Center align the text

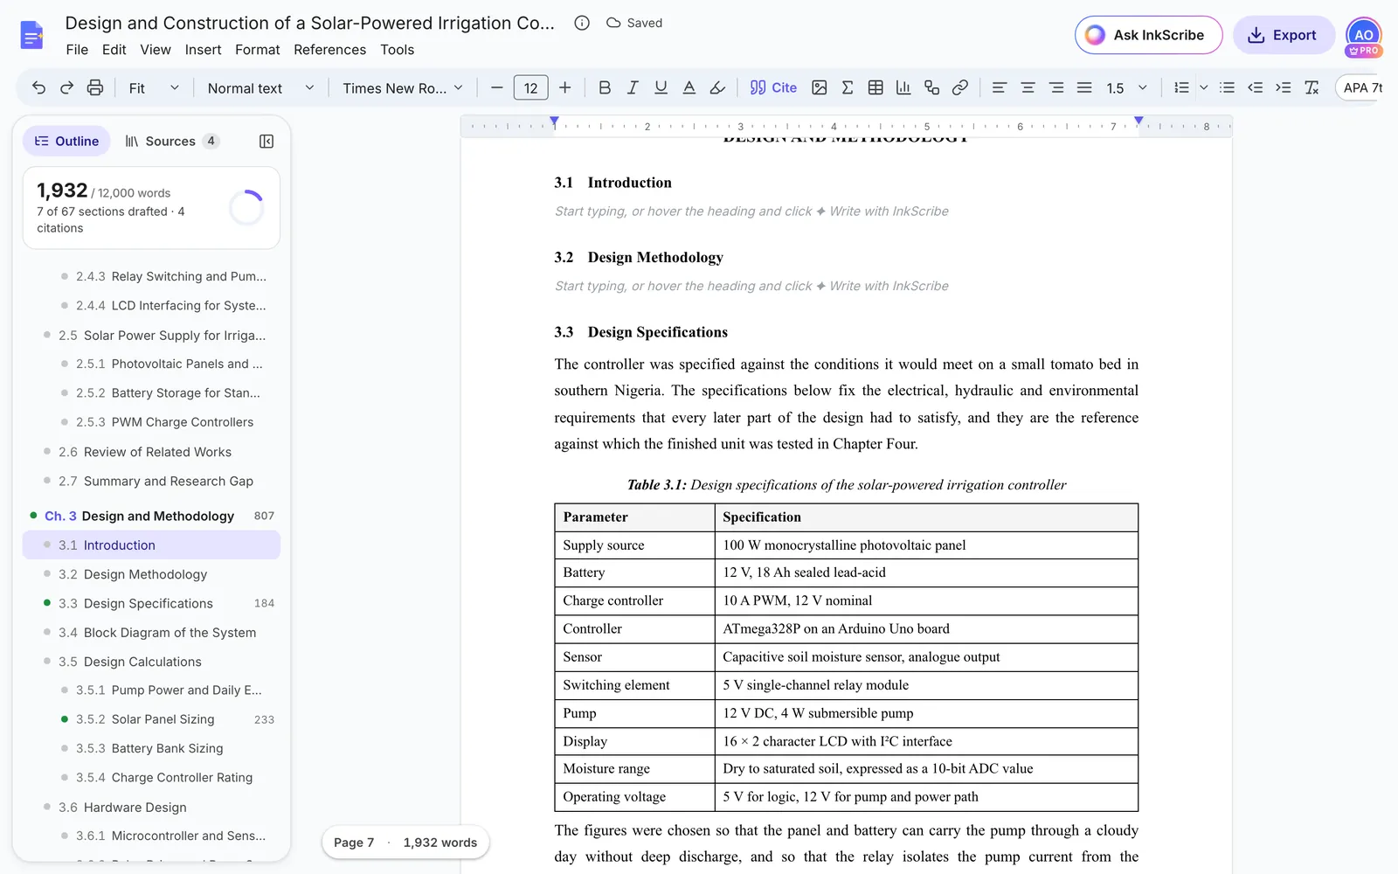pyautogui.click(x=1028, y=87)
